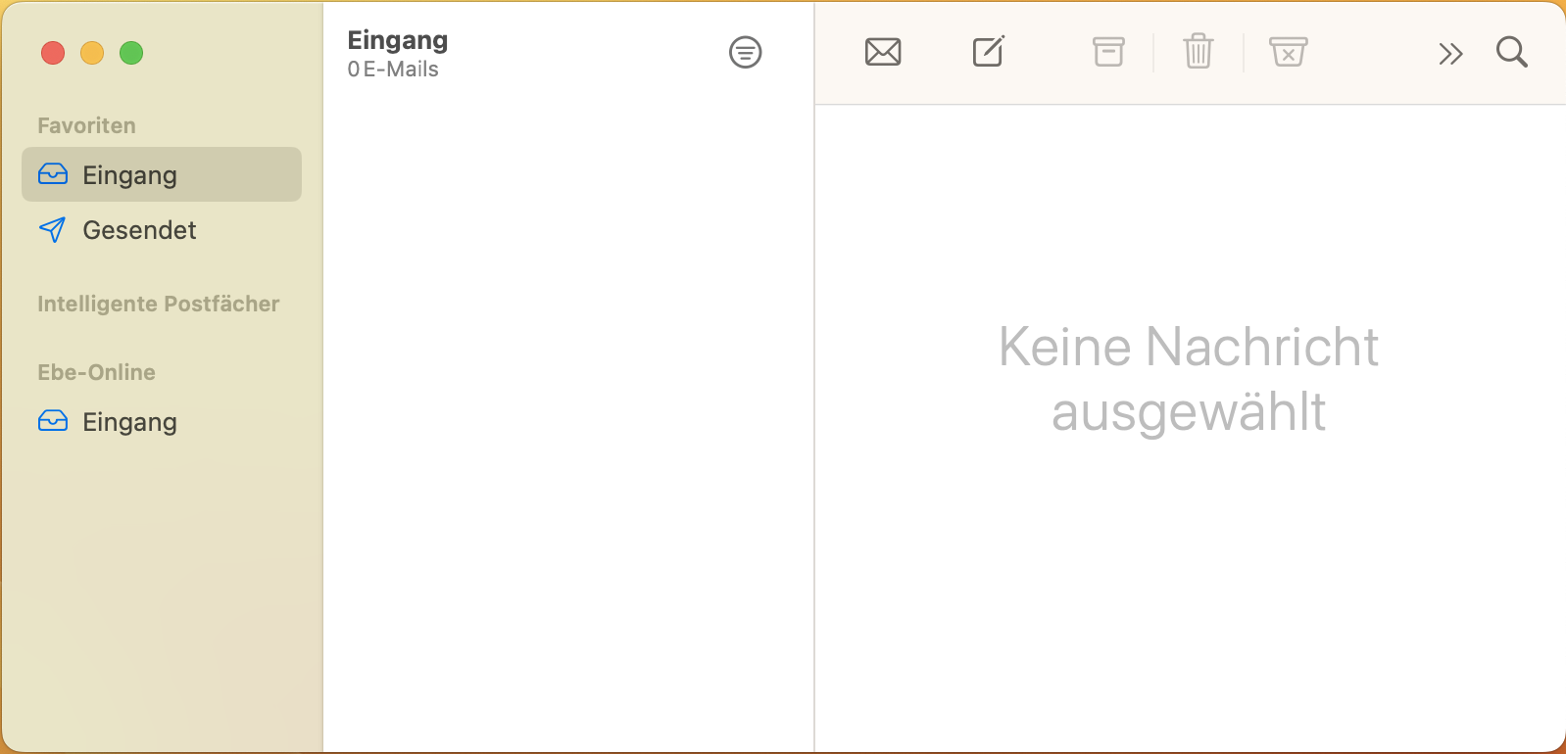Screen dimensions: 1566x754
Task: Click the inbox tray icon beside Favoriten Eingang
Action: tap(53, 174)
